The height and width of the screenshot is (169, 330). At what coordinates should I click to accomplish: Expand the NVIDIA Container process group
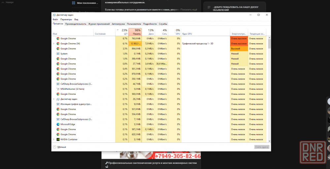[53, 140]
